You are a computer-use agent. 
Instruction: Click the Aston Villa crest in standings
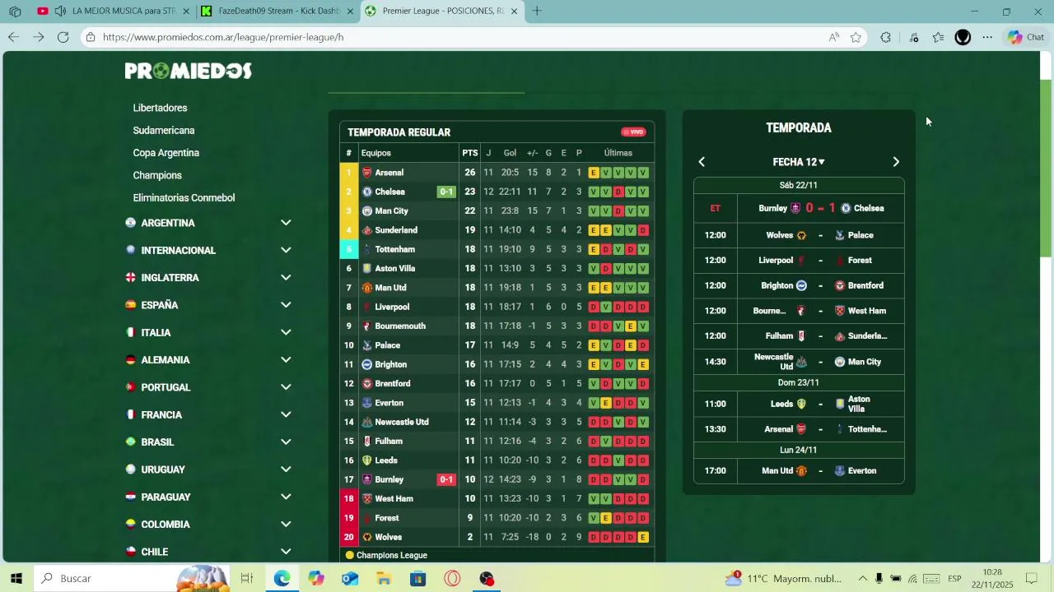pos(367,269)
